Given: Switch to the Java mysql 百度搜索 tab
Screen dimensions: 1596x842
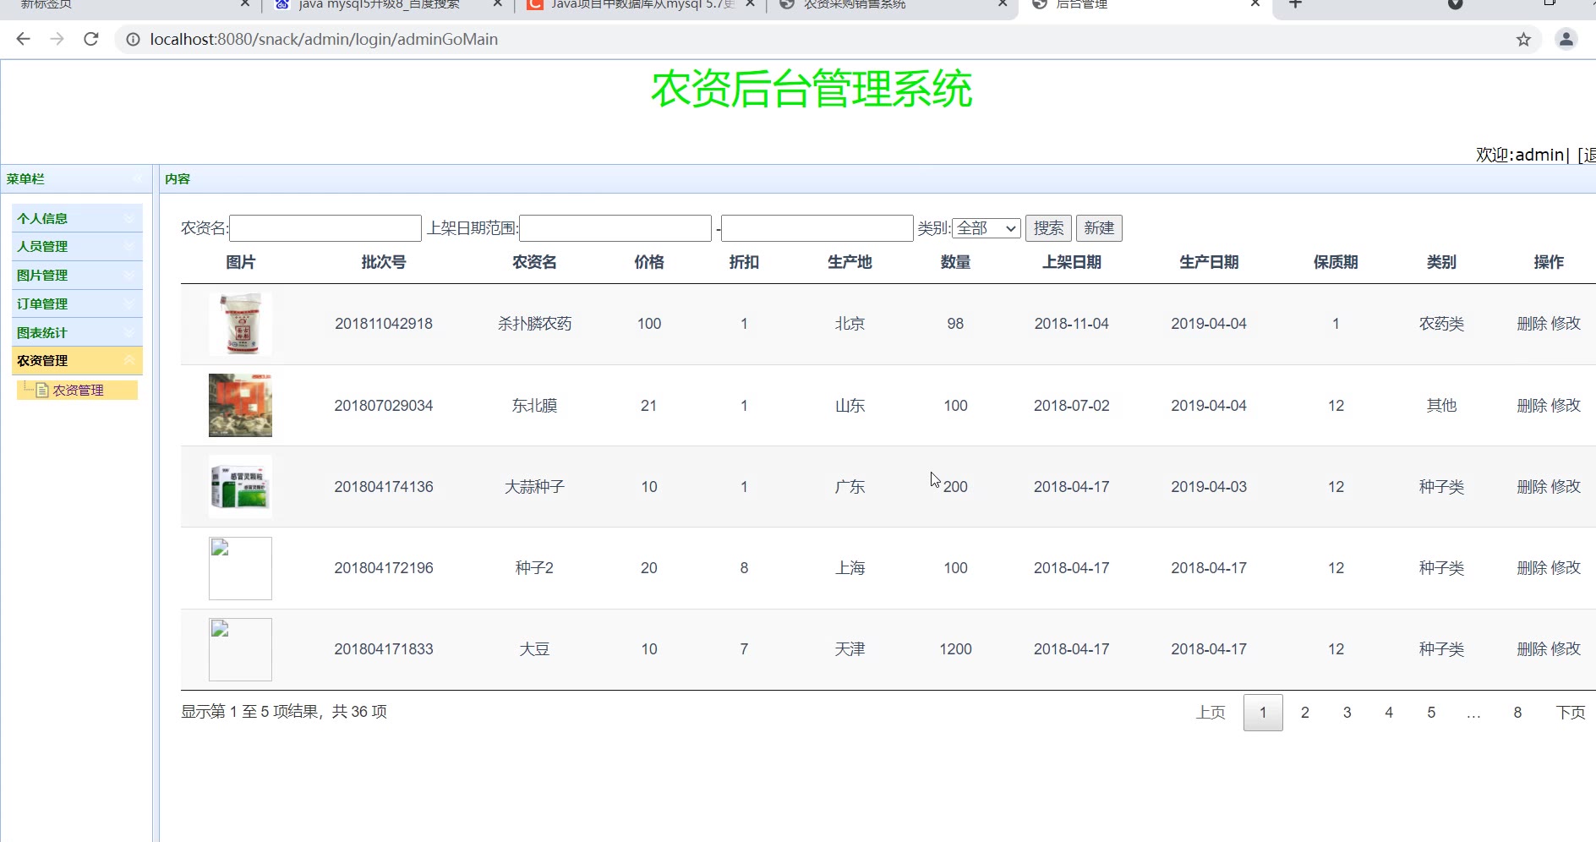Looking at the screenshot, I should coord(379,5).
